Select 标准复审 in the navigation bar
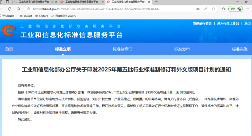This screenshot has width=252, height=136. point(182,49)
